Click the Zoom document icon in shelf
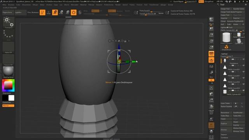Image resolution: width=249 pixels, height=140 pixels. pyautogui.click(x=211, y=35)
